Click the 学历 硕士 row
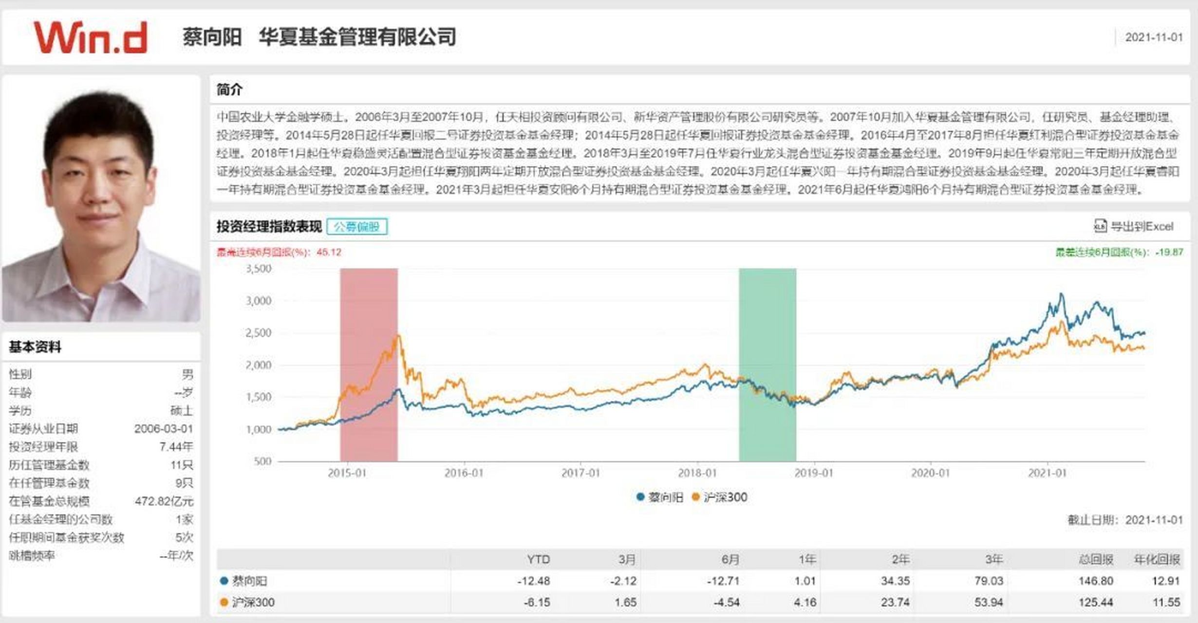1198x623 pixels. pyautogui.click(x=101, y=411)
